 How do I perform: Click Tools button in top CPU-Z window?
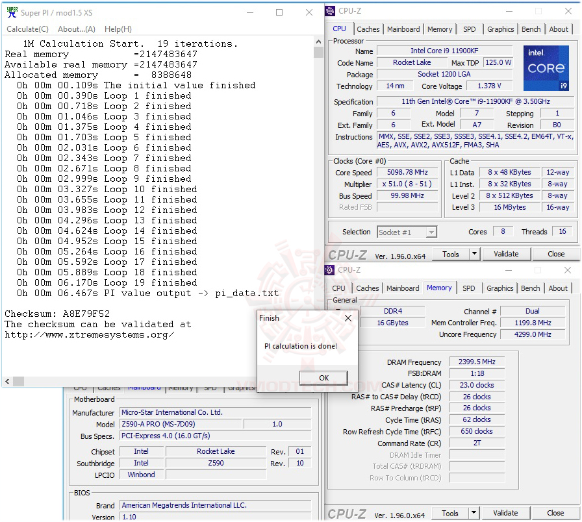(451, 254)
